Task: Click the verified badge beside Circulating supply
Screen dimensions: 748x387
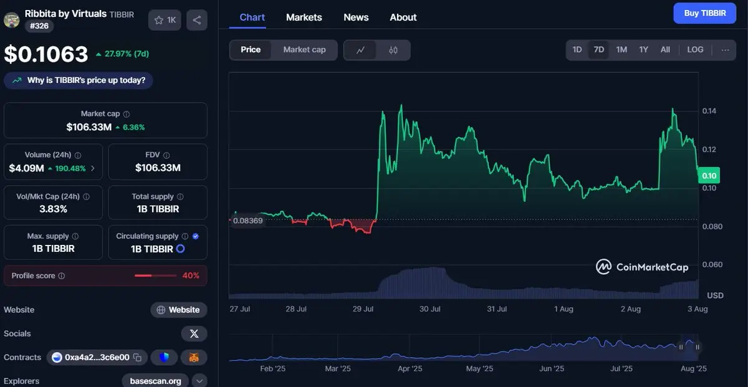Action: (196, 237)
